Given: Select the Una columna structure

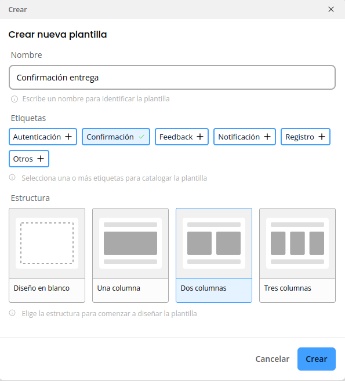Looking at the screenshot, I should coord(130,255).
